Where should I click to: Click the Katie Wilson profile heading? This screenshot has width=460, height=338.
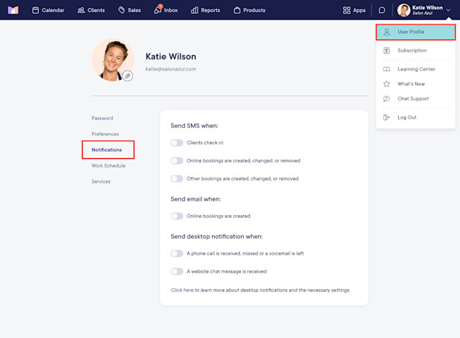pos(171,56)
